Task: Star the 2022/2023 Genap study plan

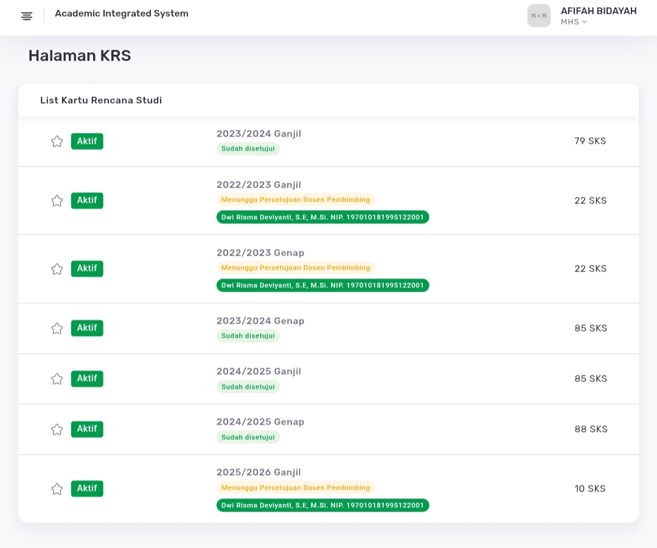Action: coord(57,269)
